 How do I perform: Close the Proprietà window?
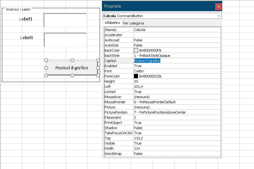point(218,7)
